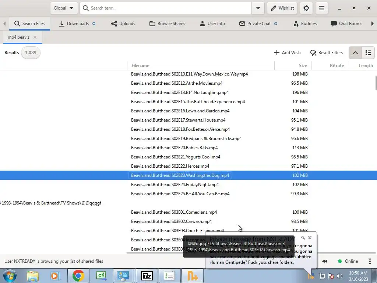Expand the search history dropdown arrow

(x=258, y=8)
